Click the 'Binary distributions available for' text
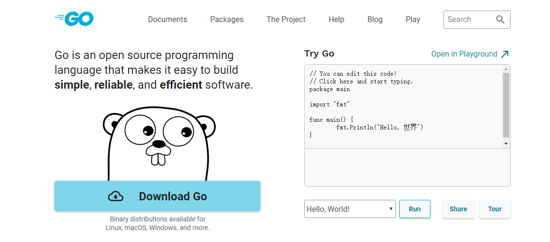Image resolution: width=550 pixels, height=242 pixels. coord(157,219)
